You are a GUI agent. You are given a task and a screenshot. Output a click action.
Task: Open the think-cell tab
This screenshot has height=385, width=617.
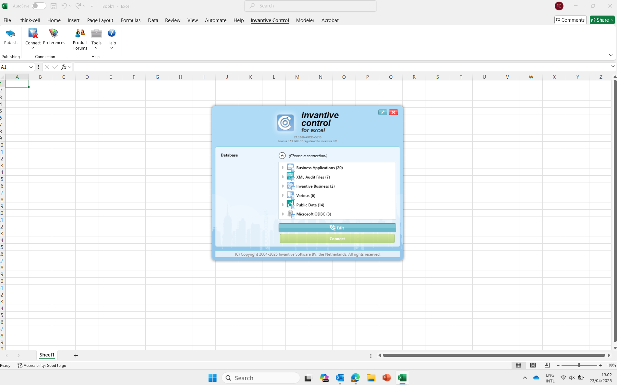30,20
